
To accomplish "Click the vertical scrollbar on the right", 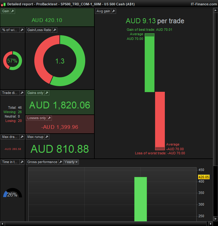I will tap(216, 85).
